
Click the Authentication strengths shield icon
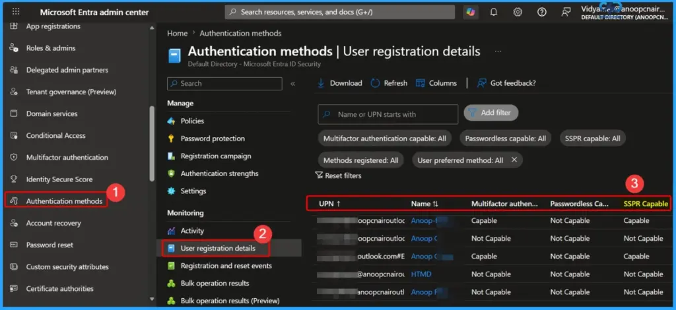(171, 173)
